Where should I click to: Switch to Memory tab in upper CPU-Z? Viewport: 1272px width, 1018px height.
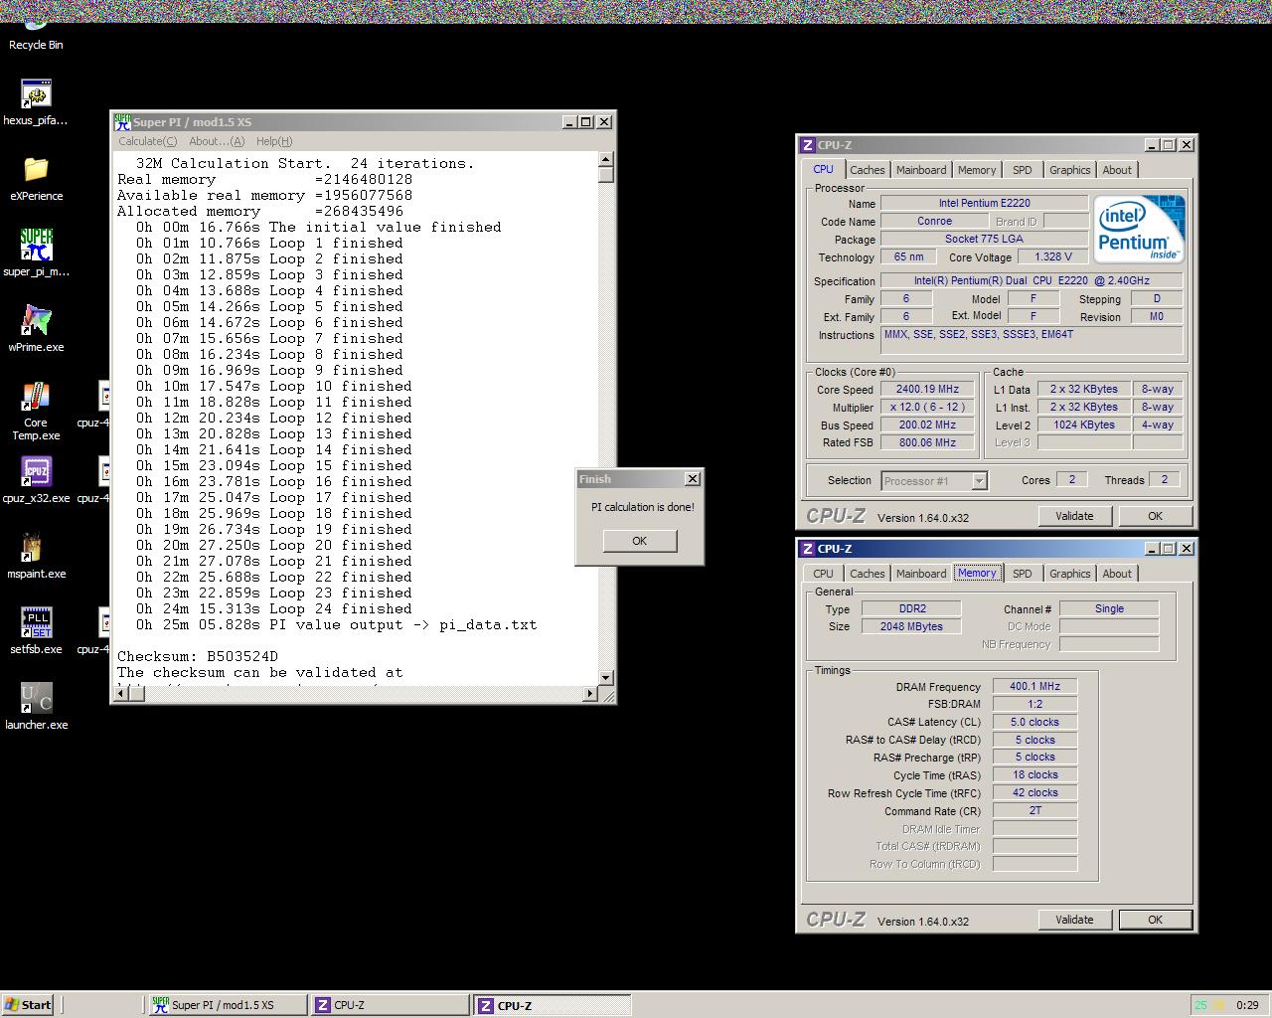(977, 170)
